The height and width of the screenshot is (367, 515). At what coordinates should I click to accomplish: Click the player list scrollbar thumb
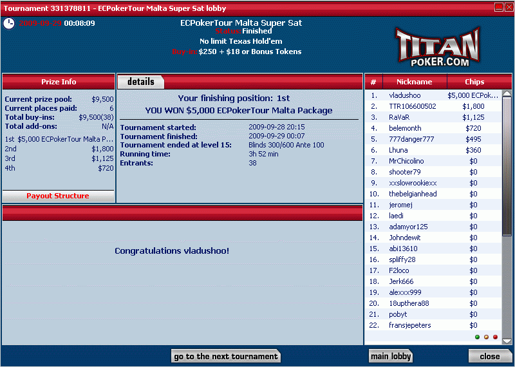pos(507,166)
